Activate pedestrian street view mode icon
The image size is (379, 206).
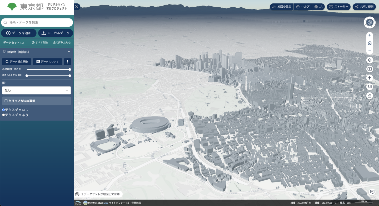point(370,78)
